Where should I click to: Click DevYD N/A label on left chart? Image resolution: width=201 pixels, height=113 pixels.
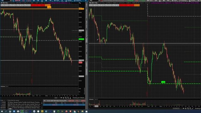pyautogui.click(x=12, y=5)
